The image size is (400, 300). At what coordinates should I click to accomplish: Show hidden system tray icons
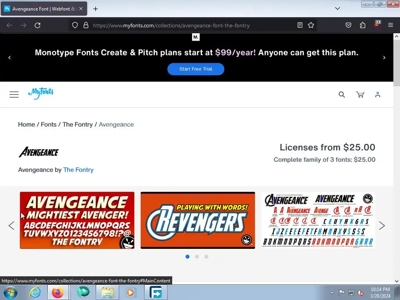click(x=332, y=293)
